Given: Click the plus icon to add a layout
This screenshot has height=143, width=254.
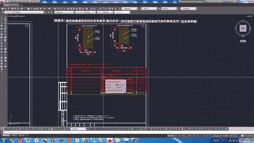Looking at the screenshot, I should click(x=27, y=135).
